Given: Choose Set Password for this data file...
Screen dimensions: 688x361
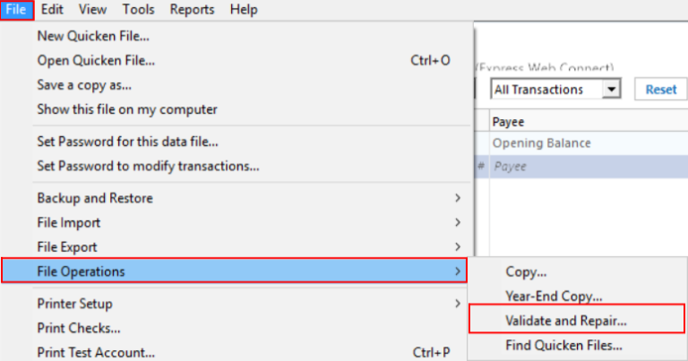Looking at the screenshot, I should [236, 142].
